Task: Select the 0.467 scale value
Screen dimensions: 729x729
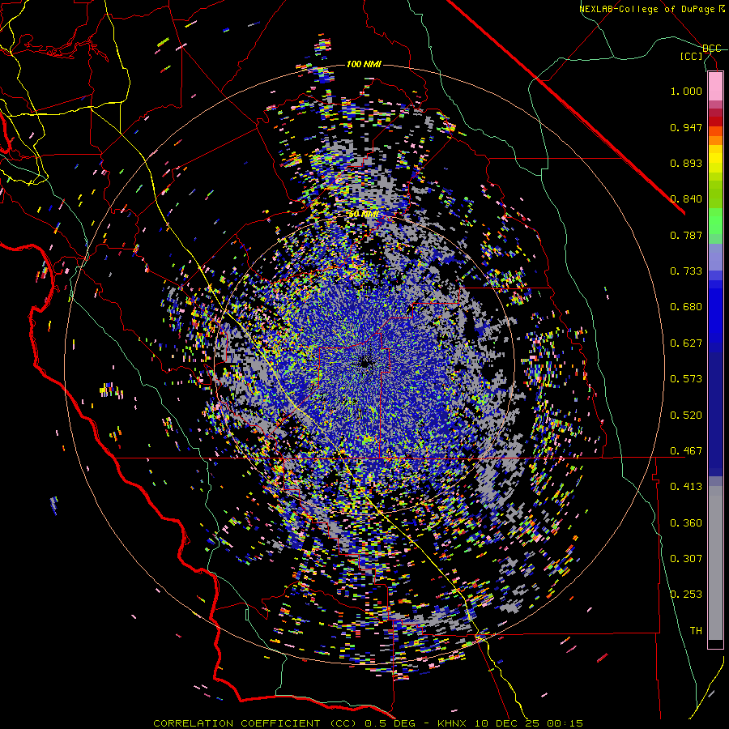Action: pos(686,451)
